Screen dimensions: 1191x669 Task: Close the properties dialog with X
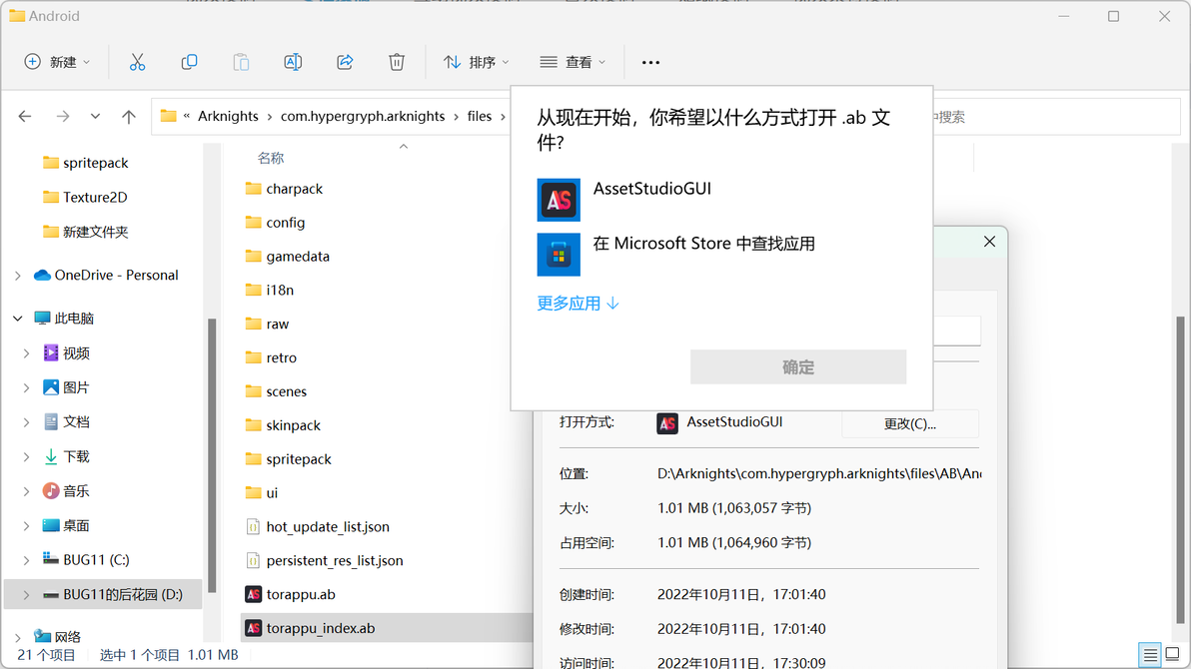click(x=989, y=242)
